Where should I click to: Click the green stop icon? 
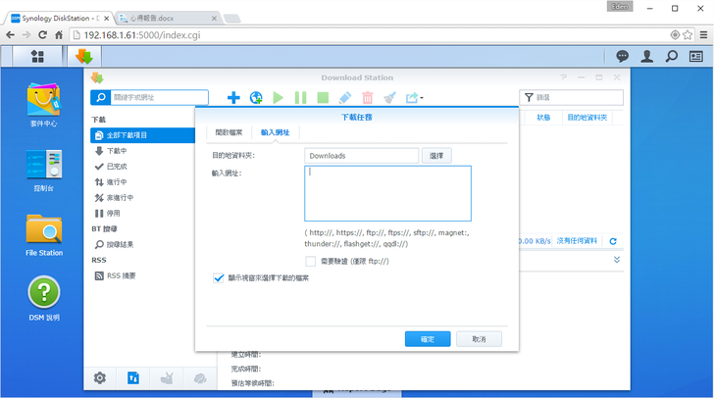click(323, 97)
